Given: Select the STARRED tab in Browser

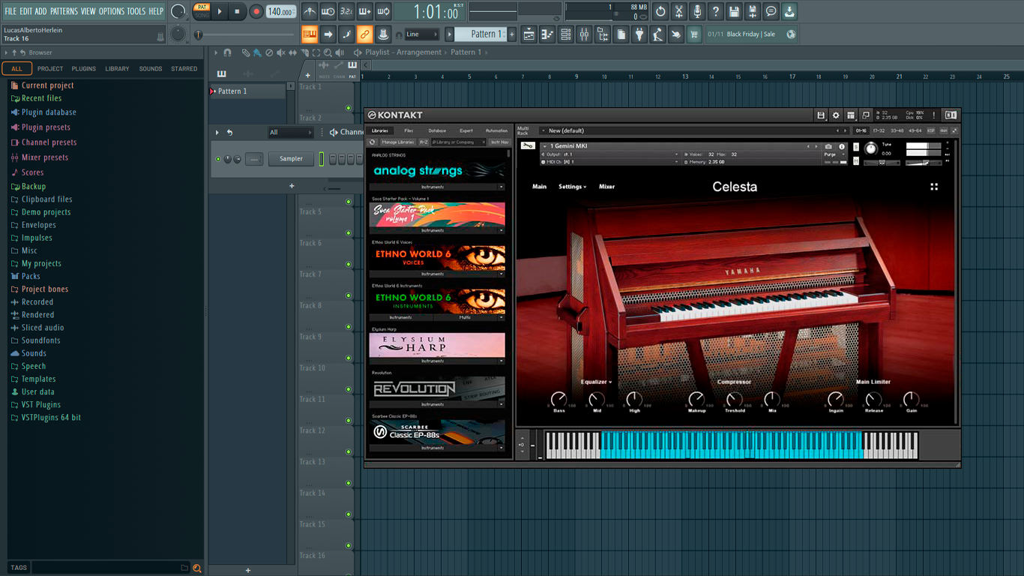Looking at the screenshot, I should point(184,68).
